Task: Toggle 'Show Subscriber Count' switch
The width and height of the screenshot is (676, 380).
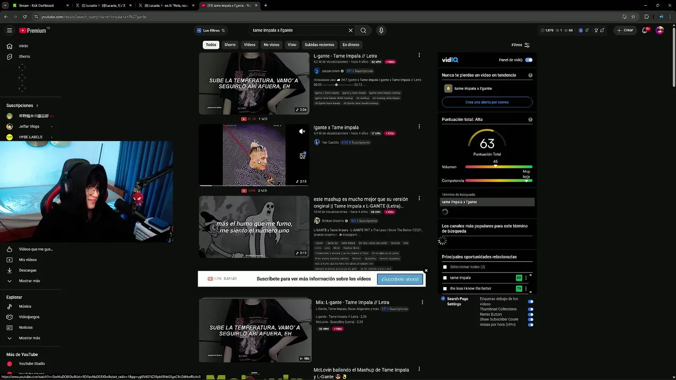Action: (530, 319)
